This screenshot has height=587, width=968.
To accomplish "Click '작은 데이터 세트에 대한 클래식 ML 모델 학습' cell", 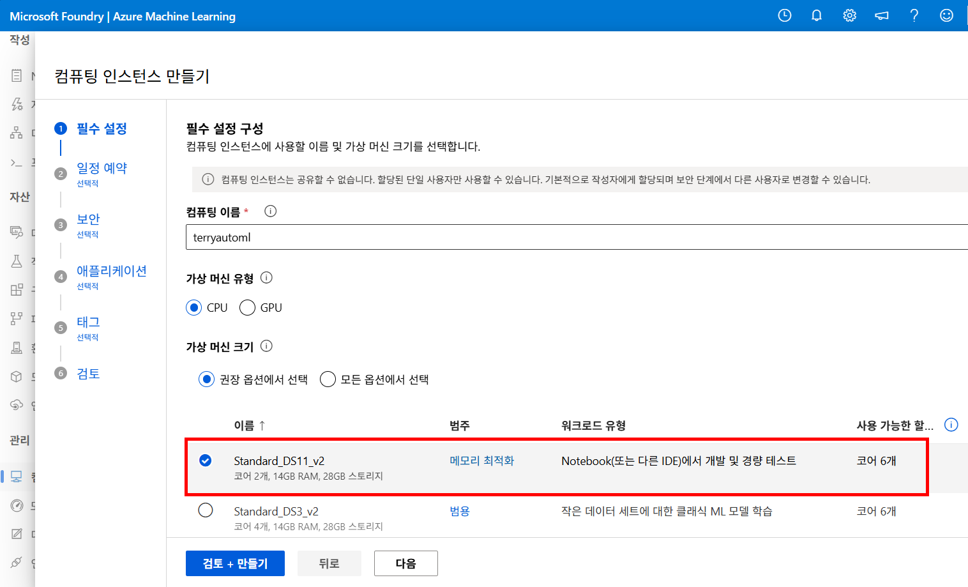I will pos(667,511).
